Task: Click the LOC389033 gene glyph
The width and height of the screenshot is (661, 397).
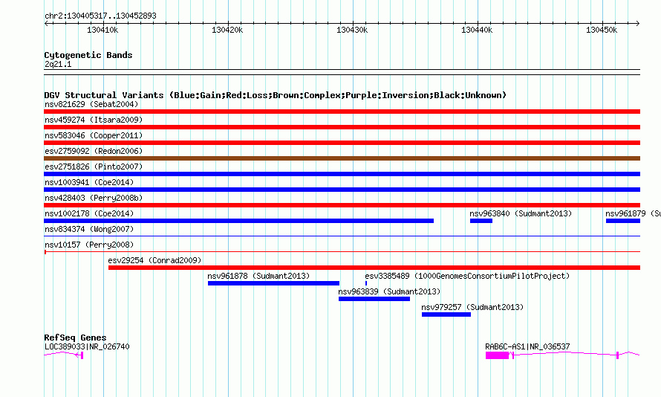Action: 63,355
